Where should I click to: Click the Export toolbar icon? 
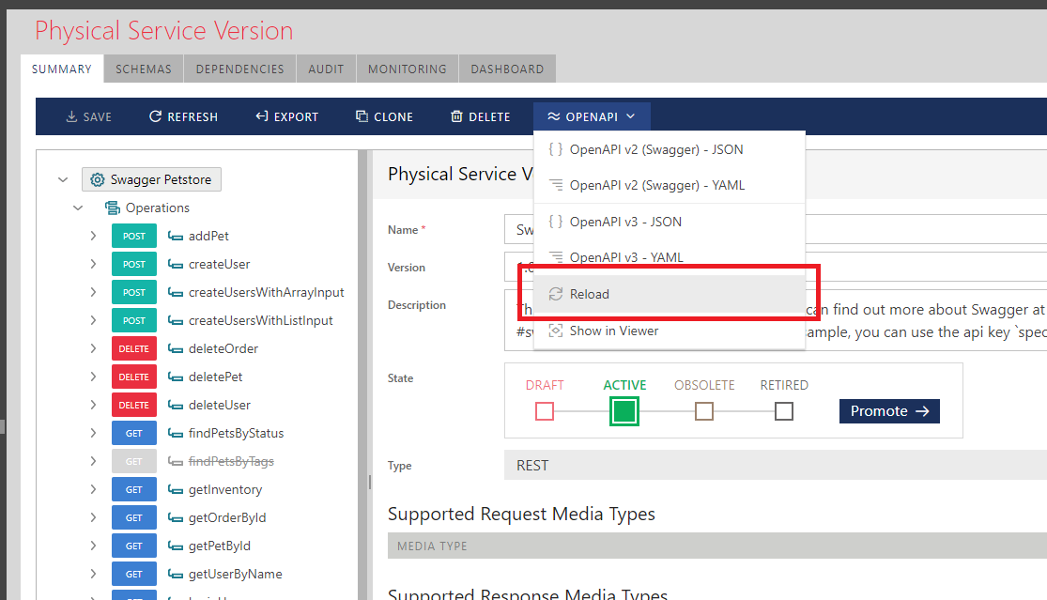pyautogui.click(x=262, y=117)
